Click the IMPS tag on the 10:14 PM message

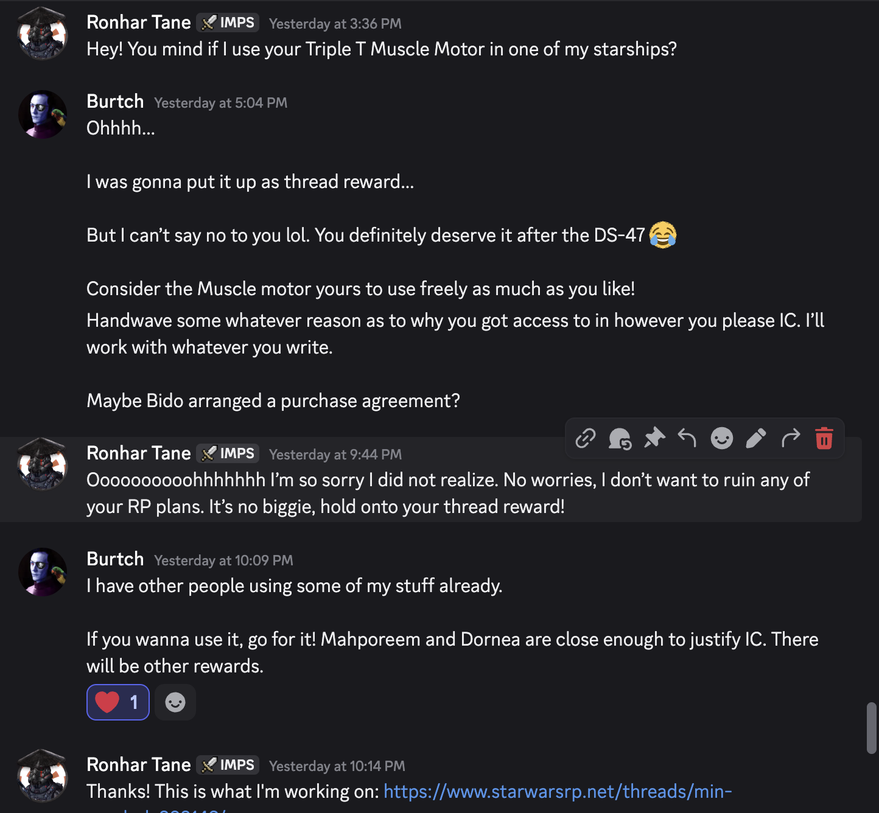228,765
